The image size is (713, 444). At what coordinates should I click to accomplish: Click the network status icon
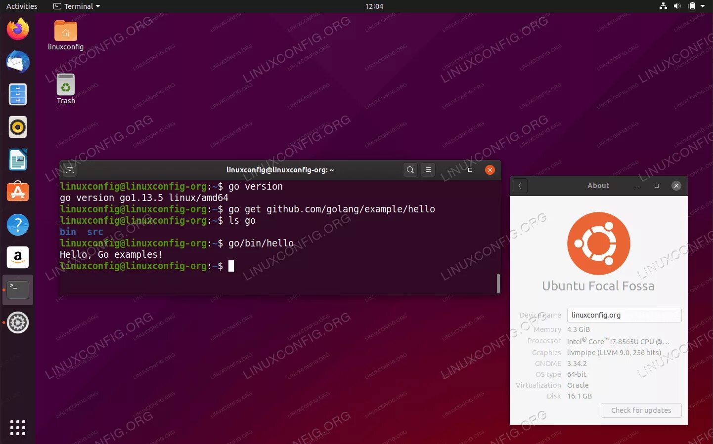click(x=664, y=6)
